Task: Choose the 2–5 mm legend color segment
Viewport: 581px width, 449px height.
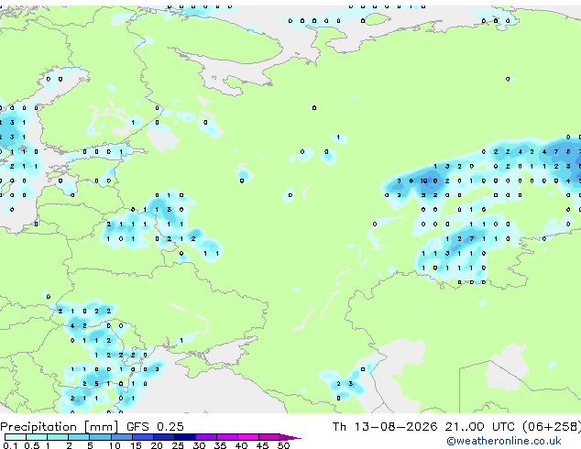Action: click(79, 437)
